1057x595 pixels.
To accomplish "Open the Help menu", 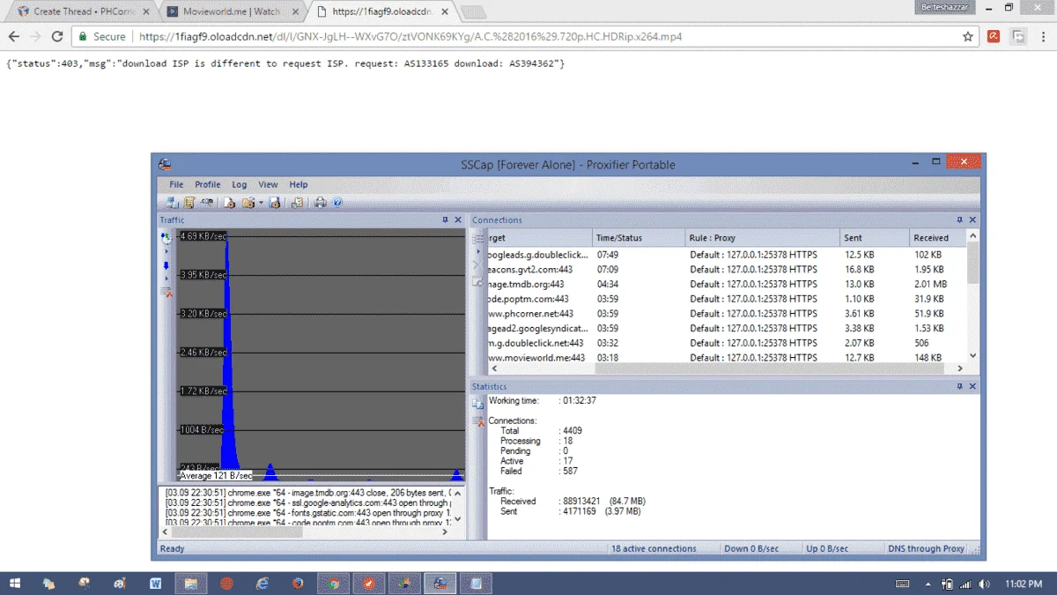I will [299, 184].
